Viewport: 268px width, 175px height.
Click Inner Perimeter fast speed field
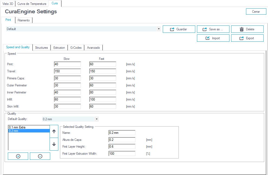click(103, 92)
